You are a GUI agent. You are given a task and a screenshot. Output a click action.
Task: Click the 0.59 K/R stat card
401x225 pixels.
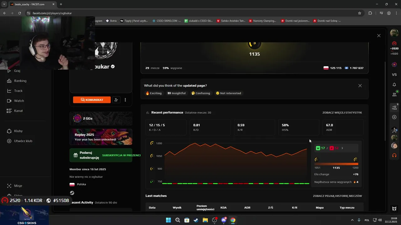(254, 127)
